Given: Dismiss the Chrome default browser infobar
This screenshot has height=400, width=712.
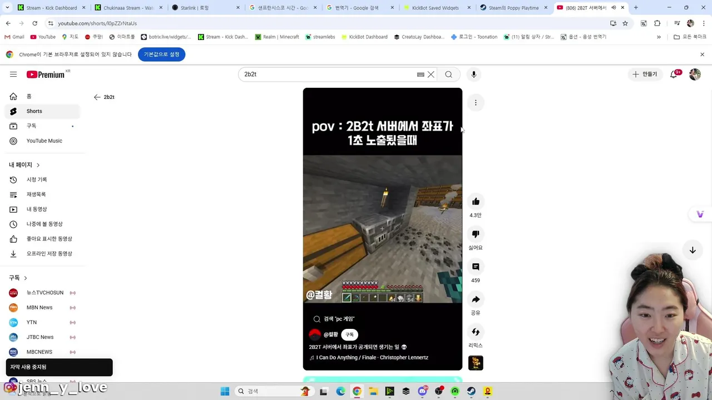Looking at the screenshot, I should [x=702, y=54].
